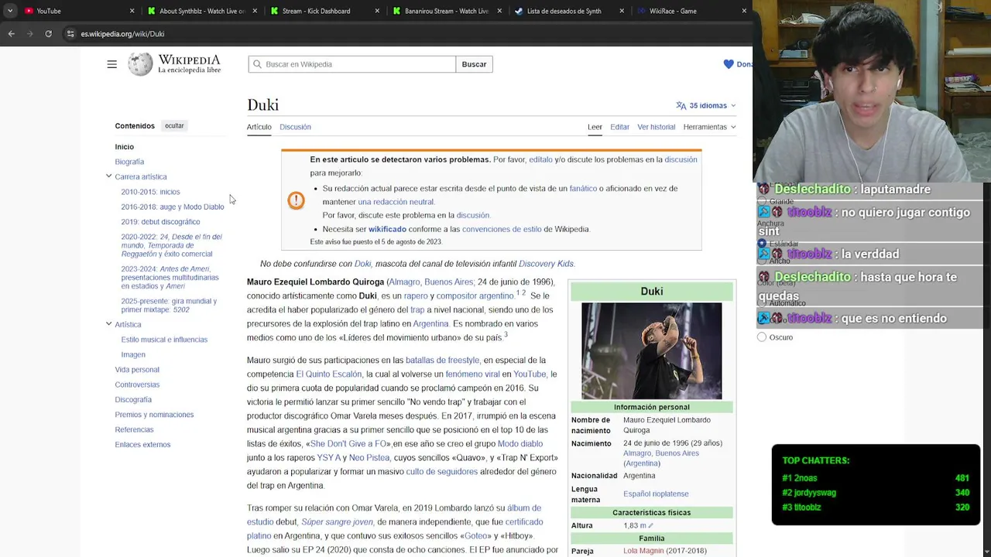Jump to Inicio in contents sidebar
The image size is (991, 557).
pyautogui.click(x=125, y=147)
